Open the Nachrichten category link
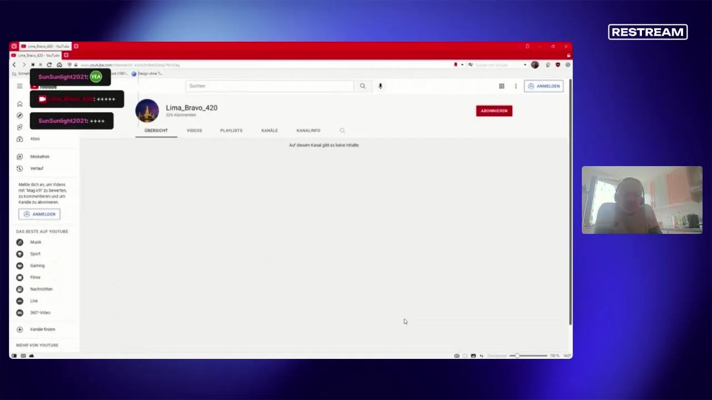This screenshot has width=712, height=400. [x=41, y=289]
